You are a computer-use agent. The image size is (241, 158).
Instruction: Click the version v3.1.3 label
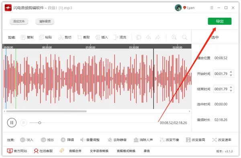pyautogui.click(x=225, y=151)
